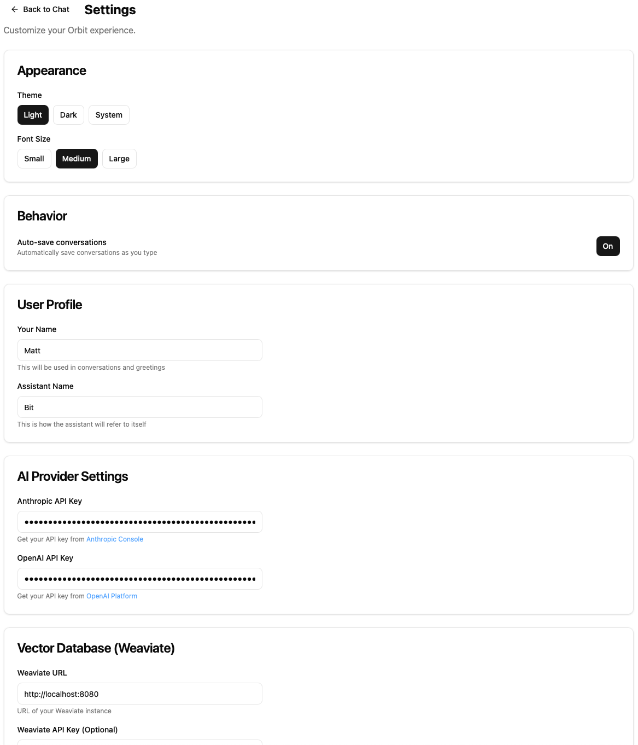Click the Vector Database section heading
Viewport: 638px width, 745px height.
(96, 648)
